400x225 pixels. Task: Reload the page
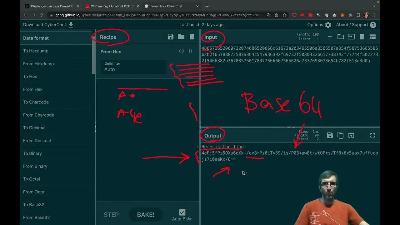point(42,15)
